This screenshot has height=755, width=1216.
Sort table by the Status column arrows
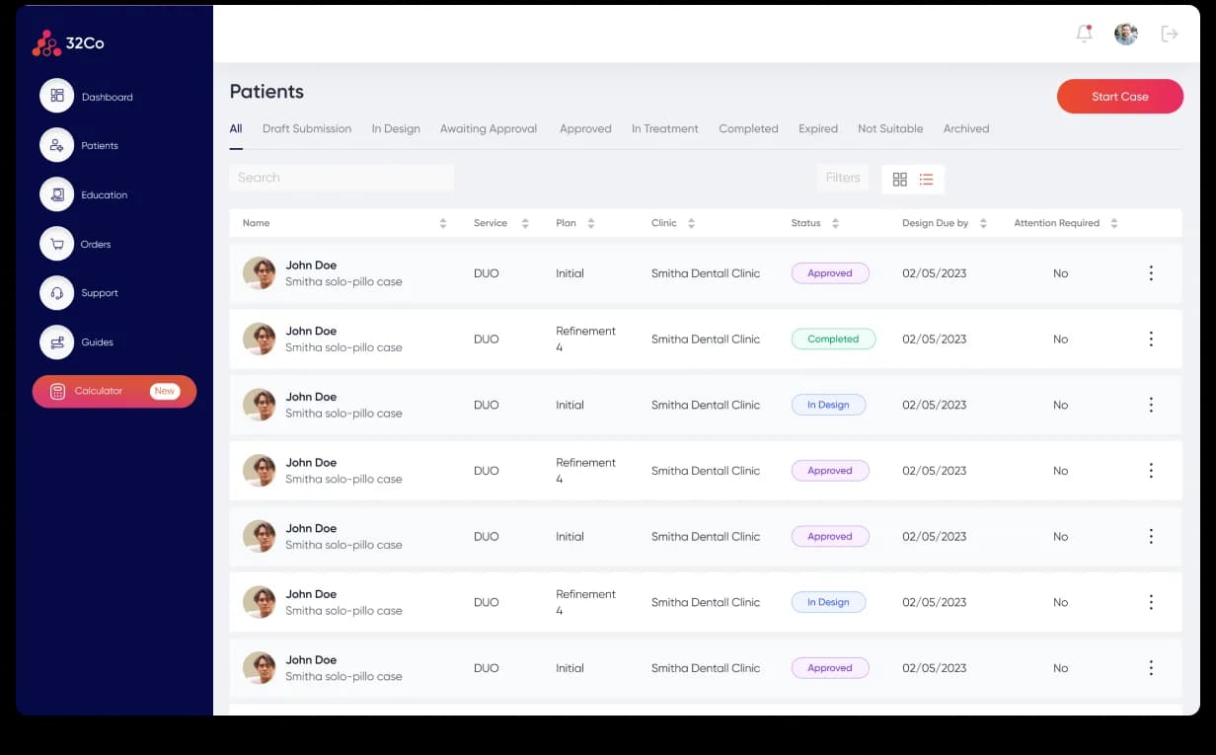coord(835,223)
